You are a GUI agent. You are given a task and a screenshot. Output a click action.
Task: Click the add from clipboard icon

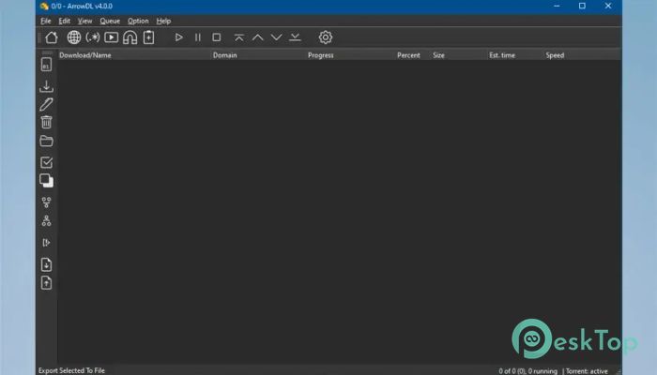148,37
